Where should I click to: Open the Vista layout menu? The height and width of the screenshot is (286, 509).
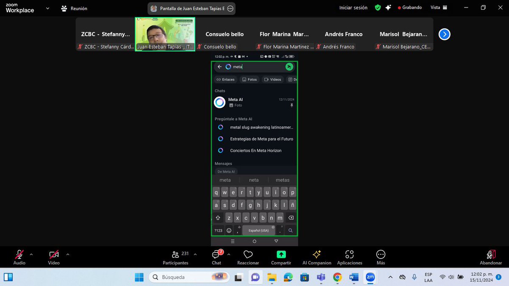pyautogui.click(x=439, y=8)
